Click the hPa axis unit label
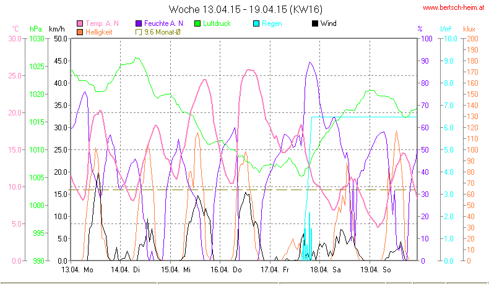 (35, 29)
